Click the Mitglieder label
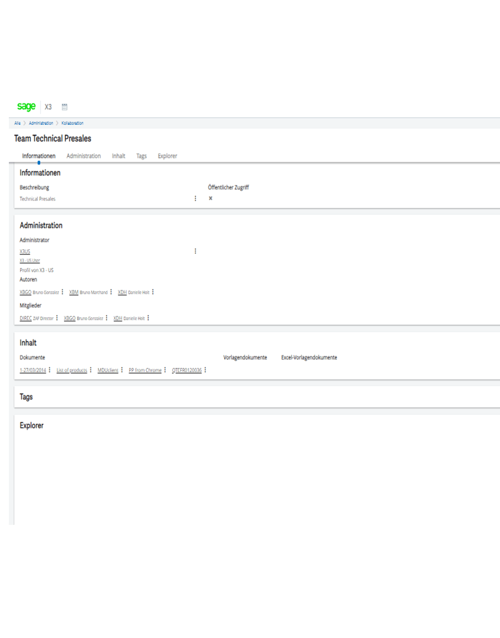 30,305
